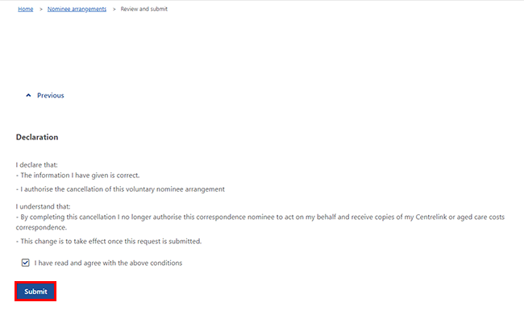Screen dimensions: 524x323
Task: Go to Nominee arrangements breadcrumb
Action: pos(77,9)
